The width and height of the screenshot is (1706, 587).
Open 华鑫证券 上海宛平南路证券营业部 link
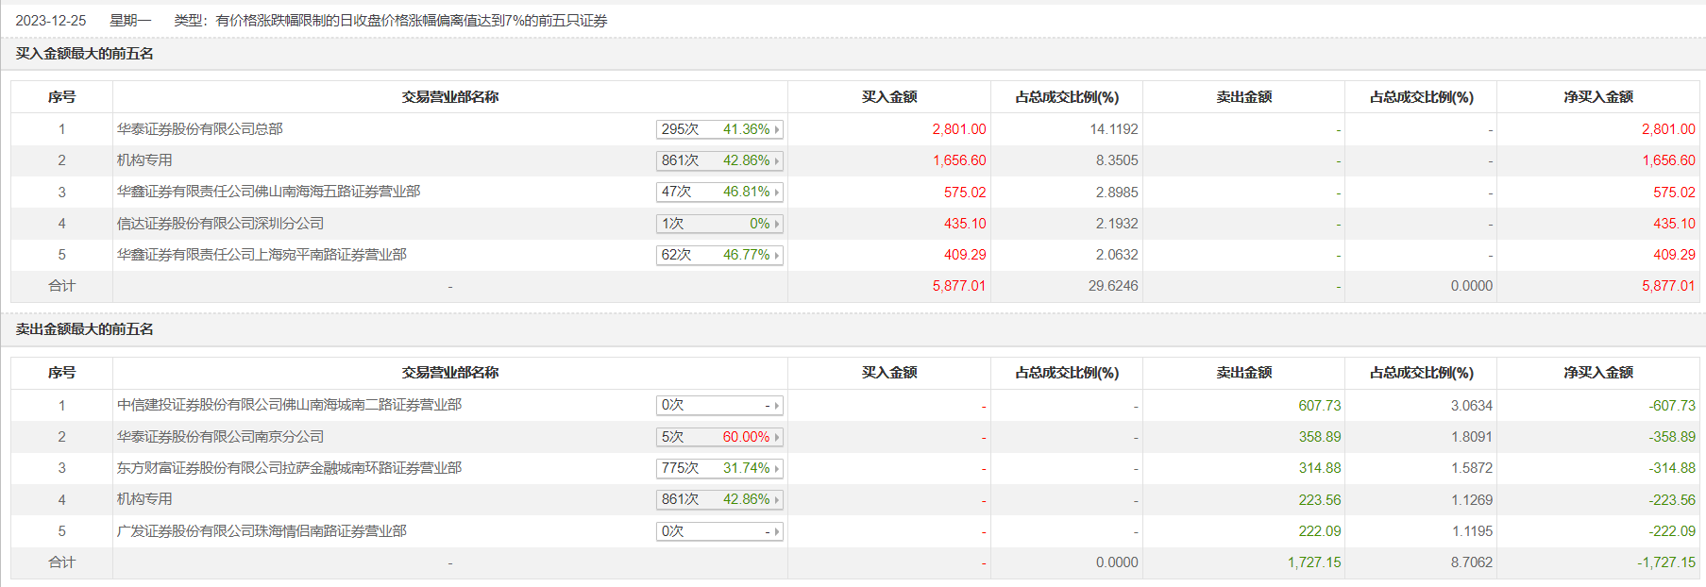[262, 255]
